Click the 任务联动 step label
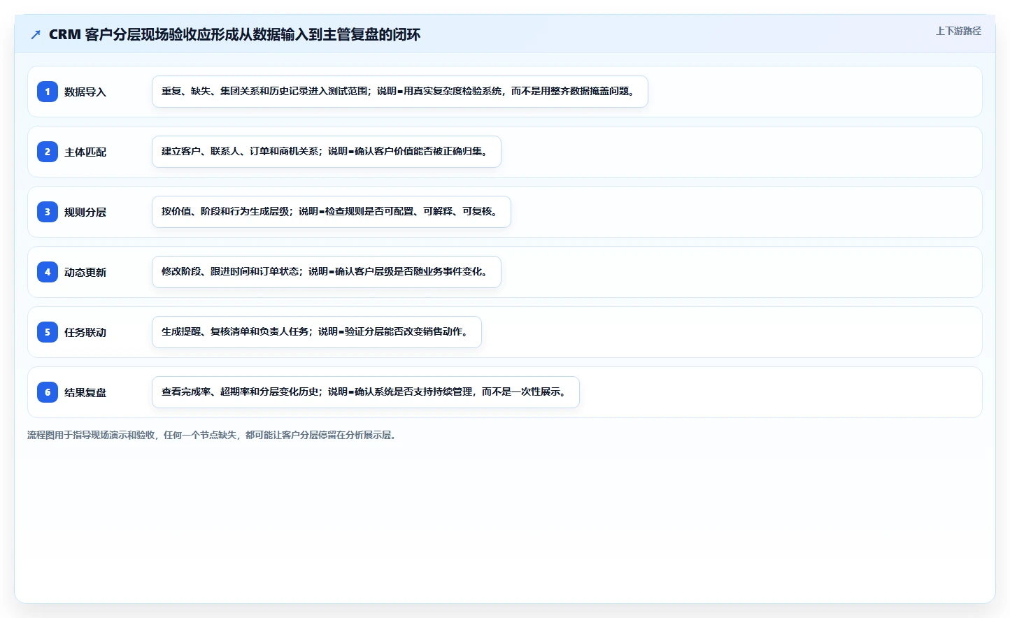The width and height of the screenshot is (1010, 618). coord(85,332)
